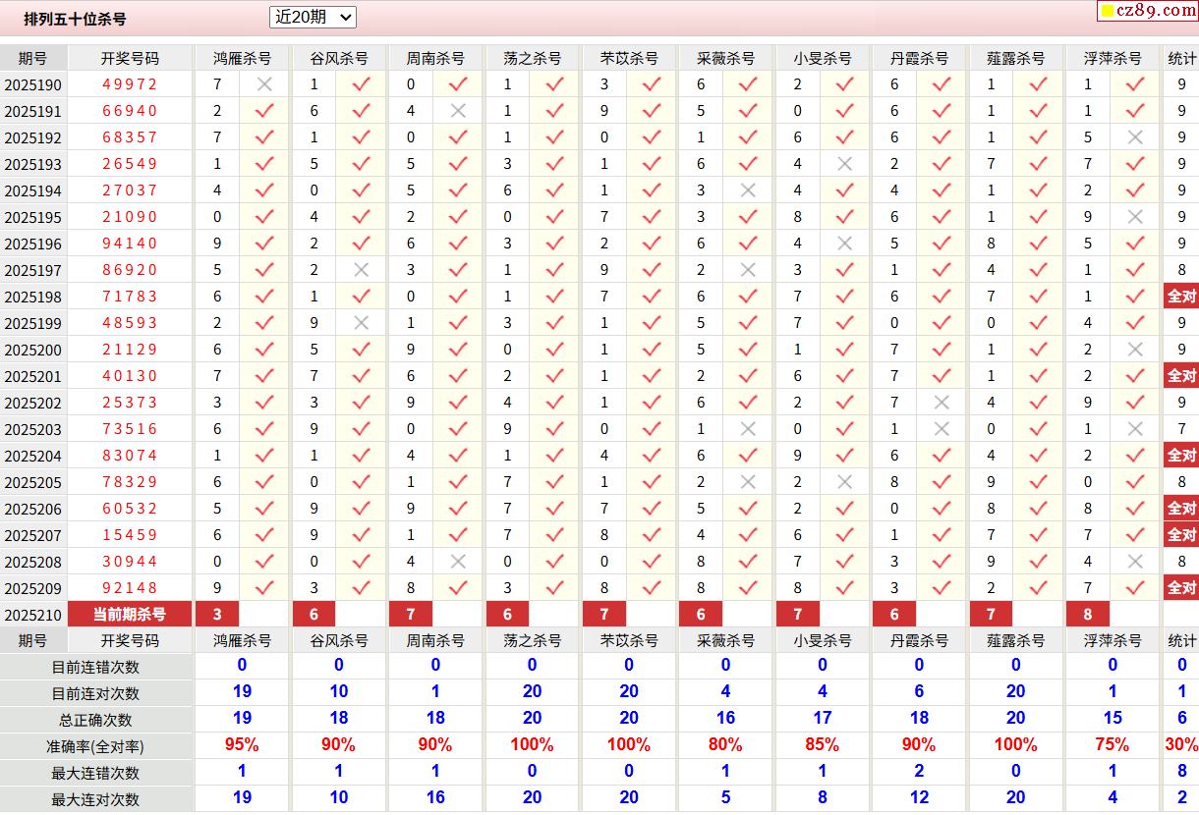The width and height of the screenshot is (1199, 815).
Task: Click the X mark for 周南杀号 in row 2025208
Action: click(458, 562)
